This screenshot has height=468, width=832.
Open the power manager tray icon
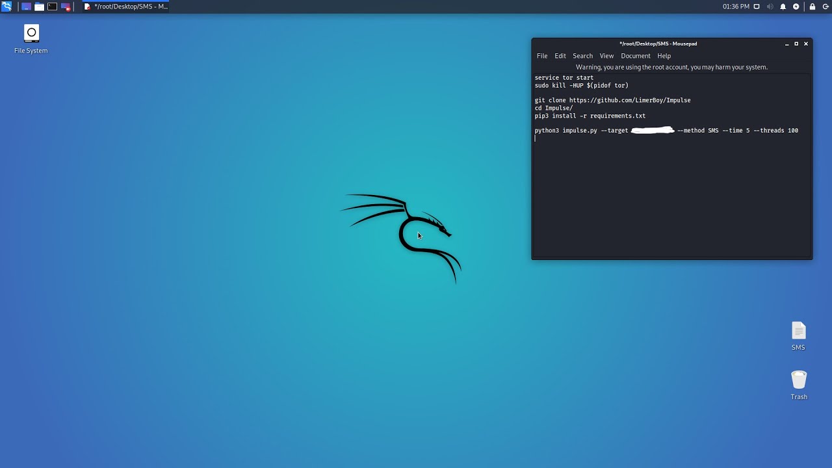point(796,6)
